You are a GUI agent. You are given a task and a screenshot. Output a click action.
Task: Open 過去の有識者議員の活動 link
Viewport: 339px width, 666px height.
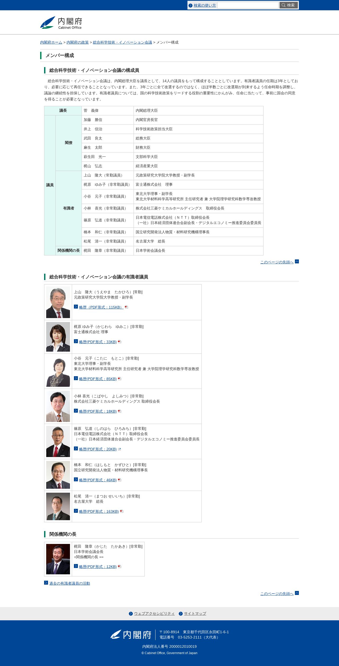[x=70, y=583]
